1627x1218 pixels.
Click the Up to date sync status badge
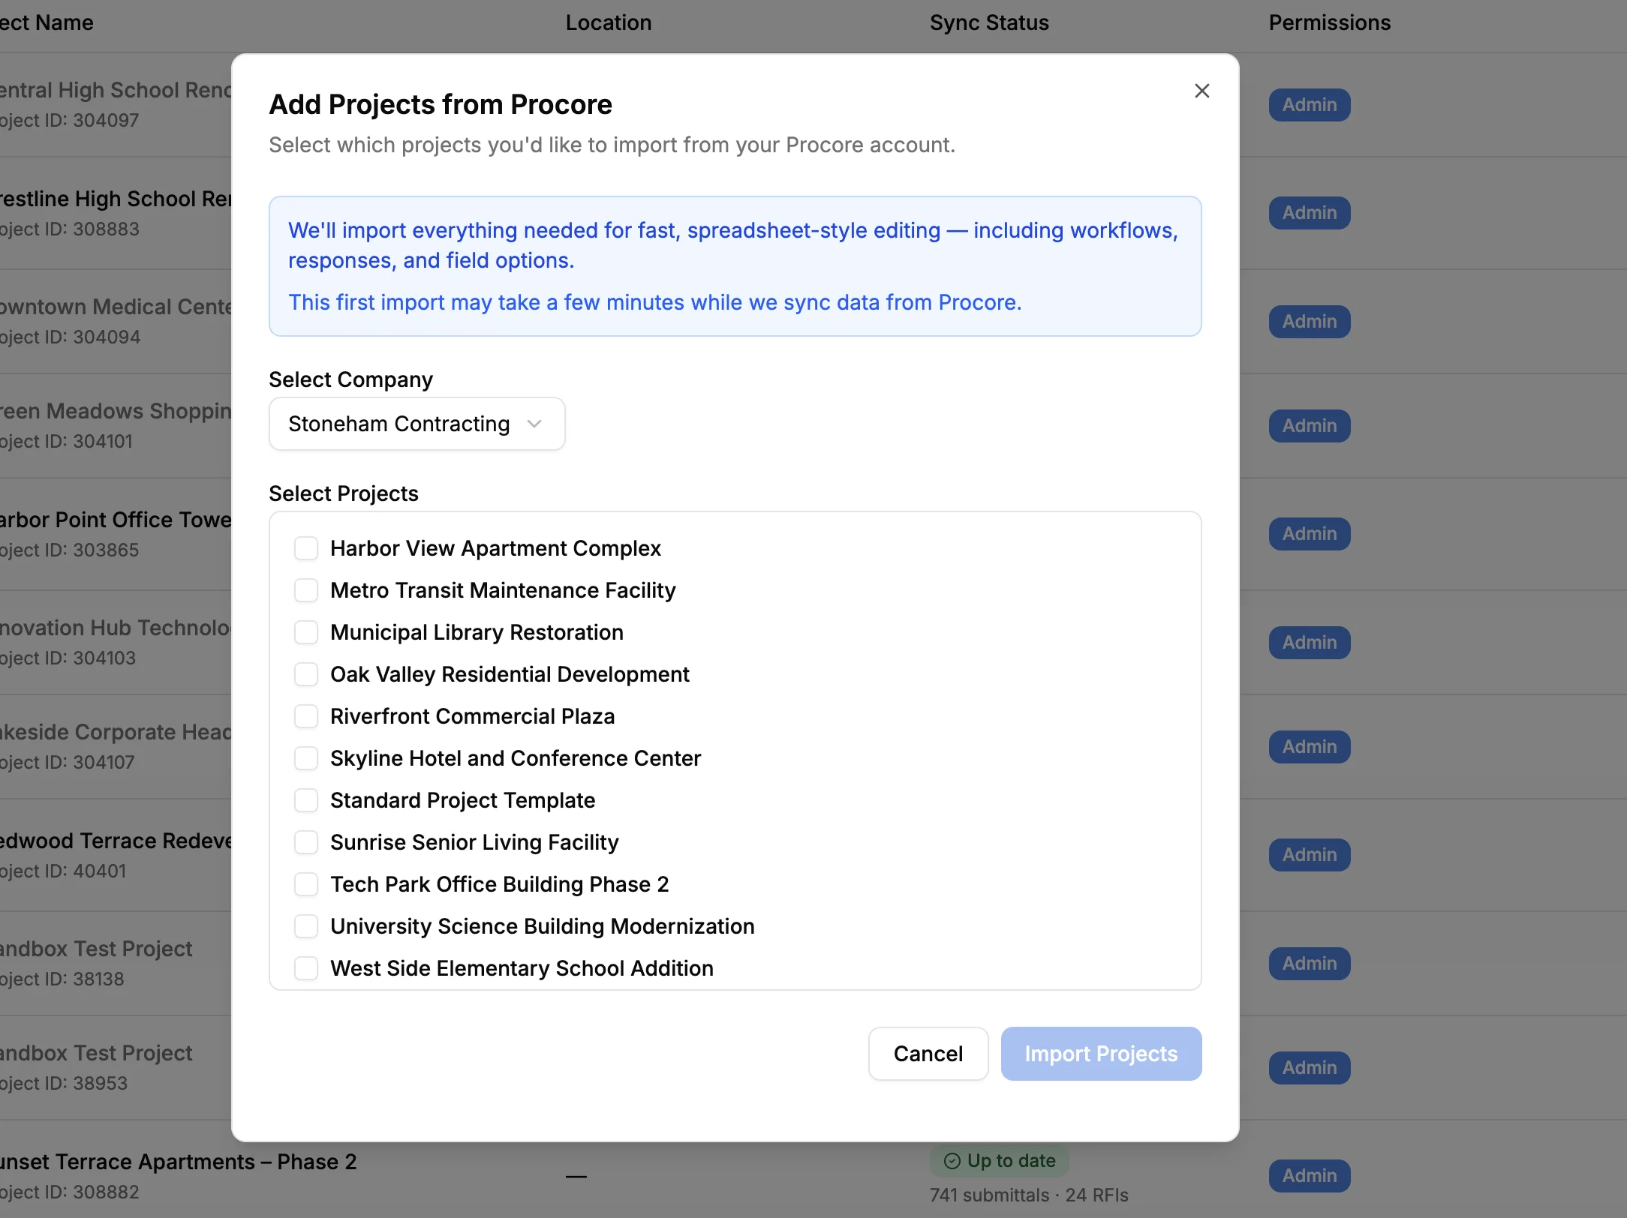pos(999,1160)
